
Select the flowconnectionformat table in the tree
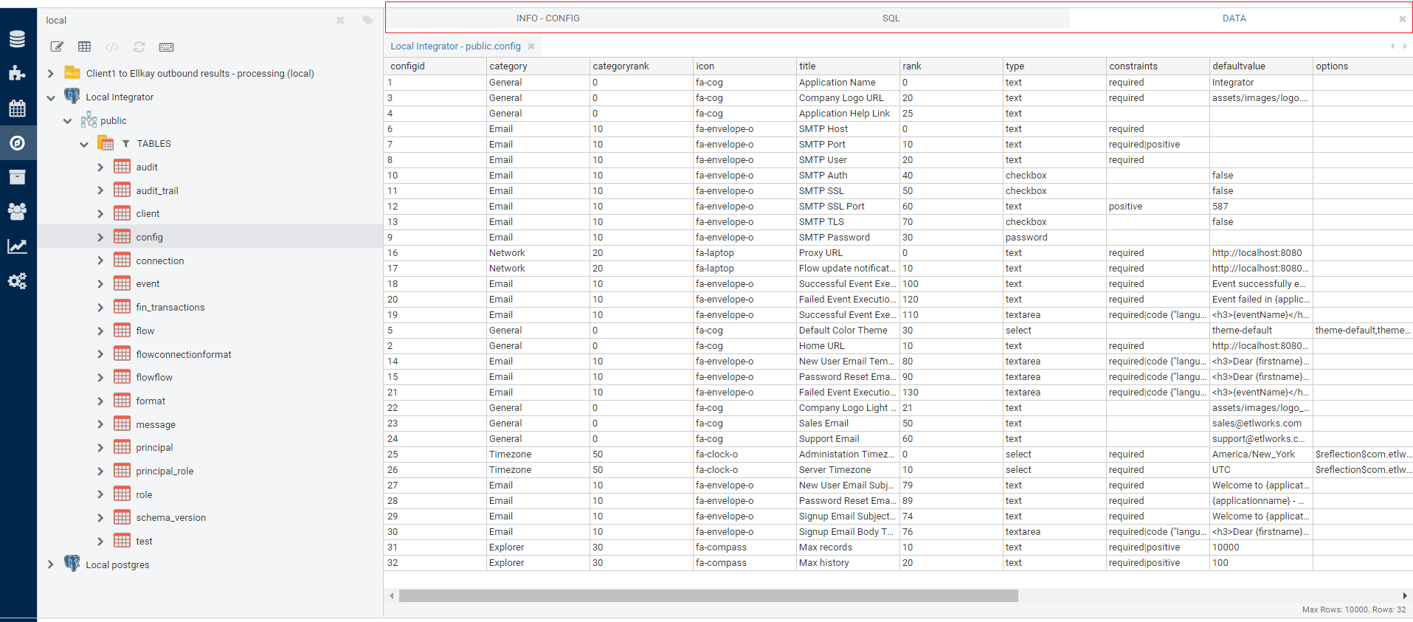184,354
